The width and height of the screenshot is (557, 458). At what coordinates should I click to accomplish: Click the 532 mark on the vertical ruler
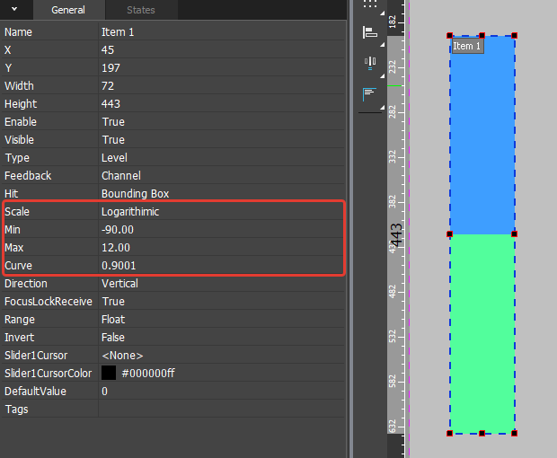pos(393,336)
